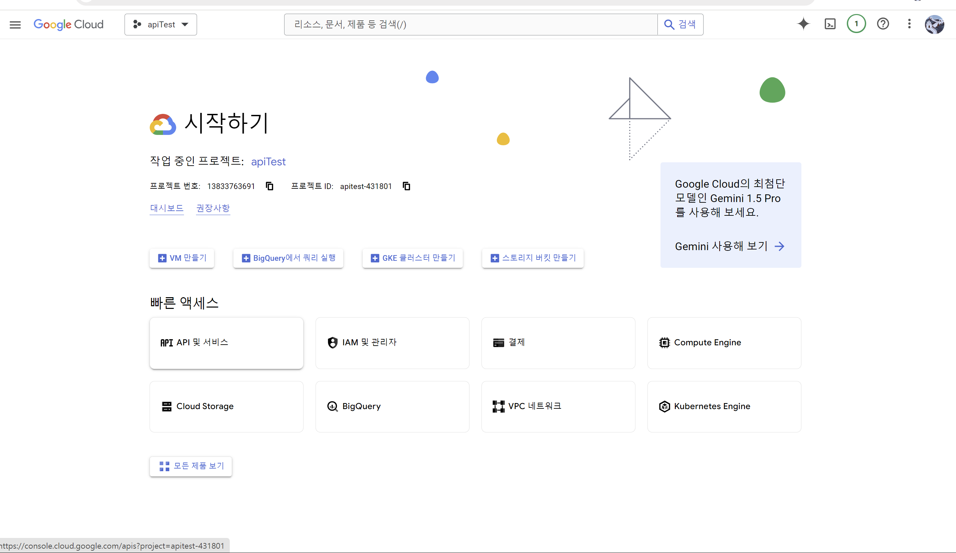956x553 pixels.
Task: Copy the project ID apitest-431801
Action: 406,186
